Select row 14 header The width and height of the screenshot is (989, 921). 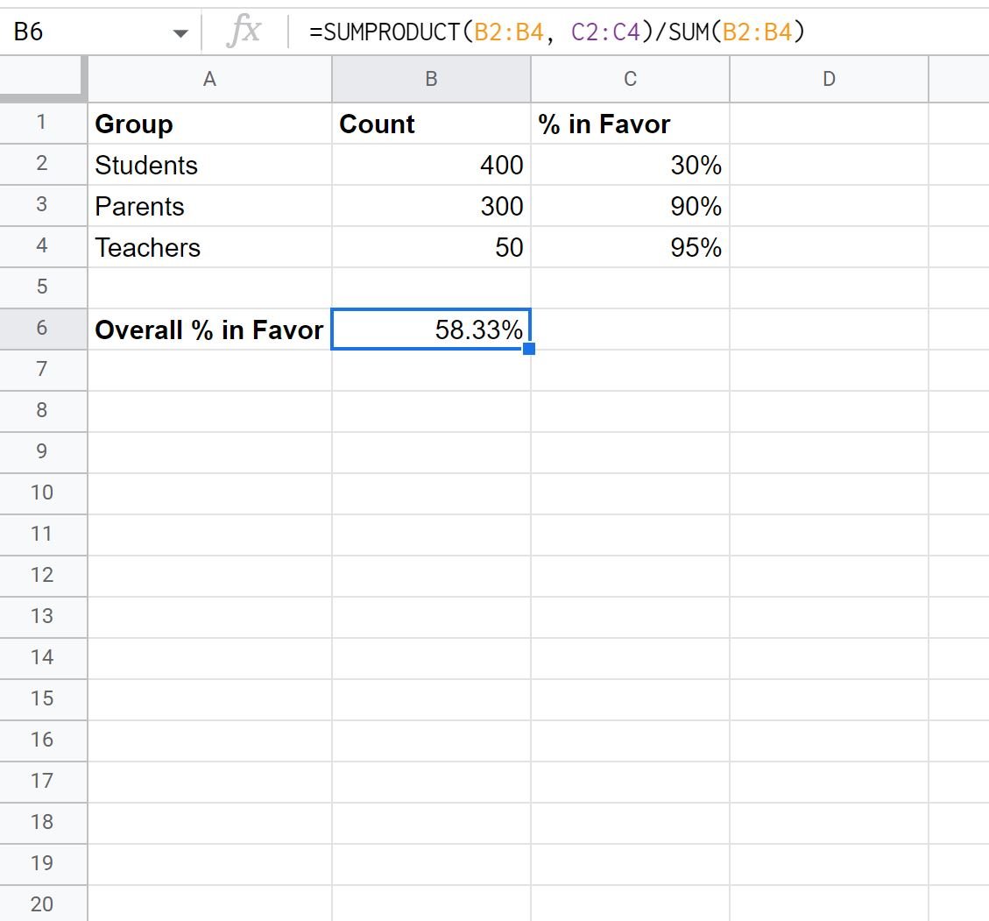[x=43, y=659]
